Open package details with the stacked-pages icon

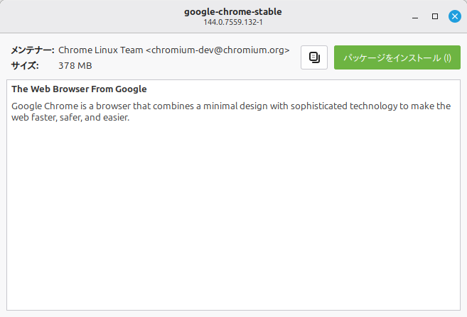click(x=314, y=57)
